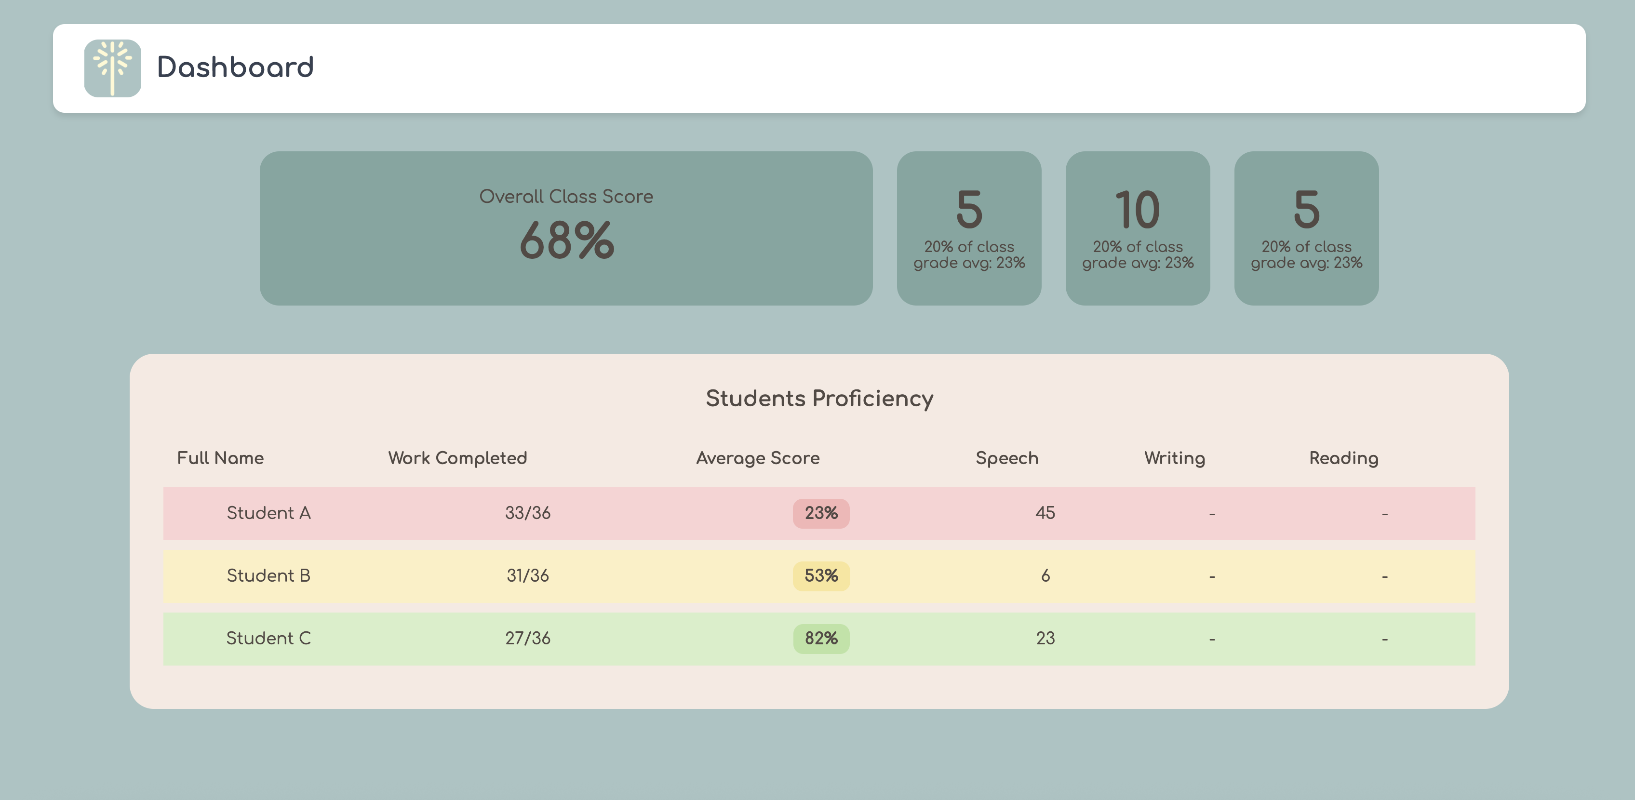Select the stat card showing 10
Screen dimensions: 1635x800
[1137, 228]
